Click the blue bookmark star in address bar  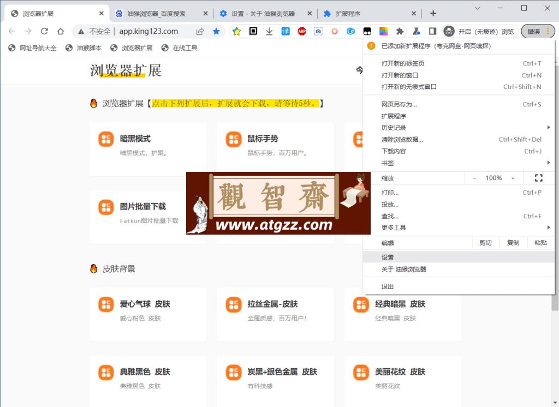216,31
